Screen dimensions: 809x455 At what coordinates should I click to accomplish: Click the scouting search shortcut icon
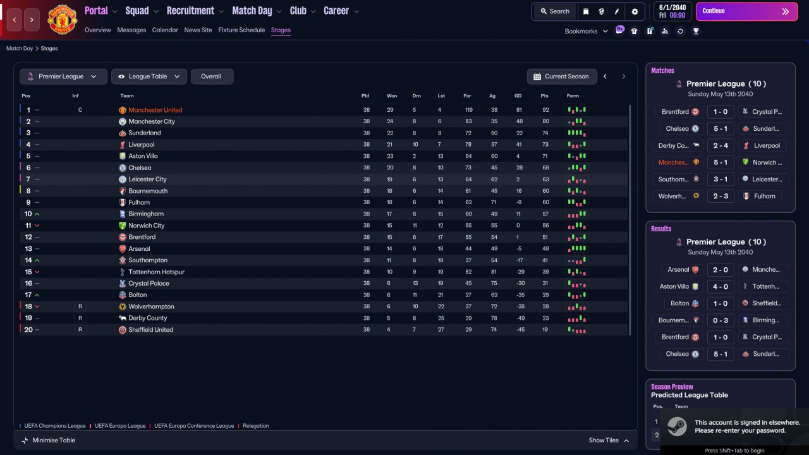click(665, 31)
